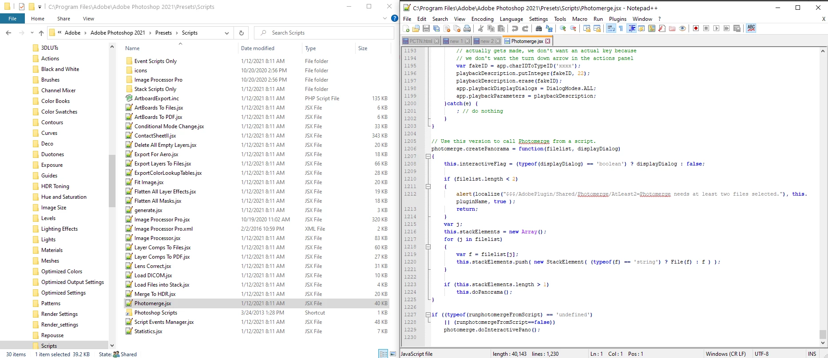Expand the Explorer ribbon chevron

coord(385,19)
